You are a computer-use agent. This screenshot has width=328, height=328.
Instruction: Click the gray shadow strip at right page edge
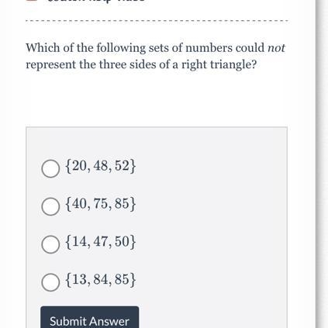322,164
